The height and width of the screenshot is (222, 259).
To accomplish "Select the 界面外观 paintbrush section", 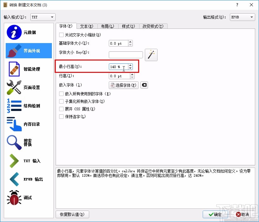I will click(x=29, y=51).
